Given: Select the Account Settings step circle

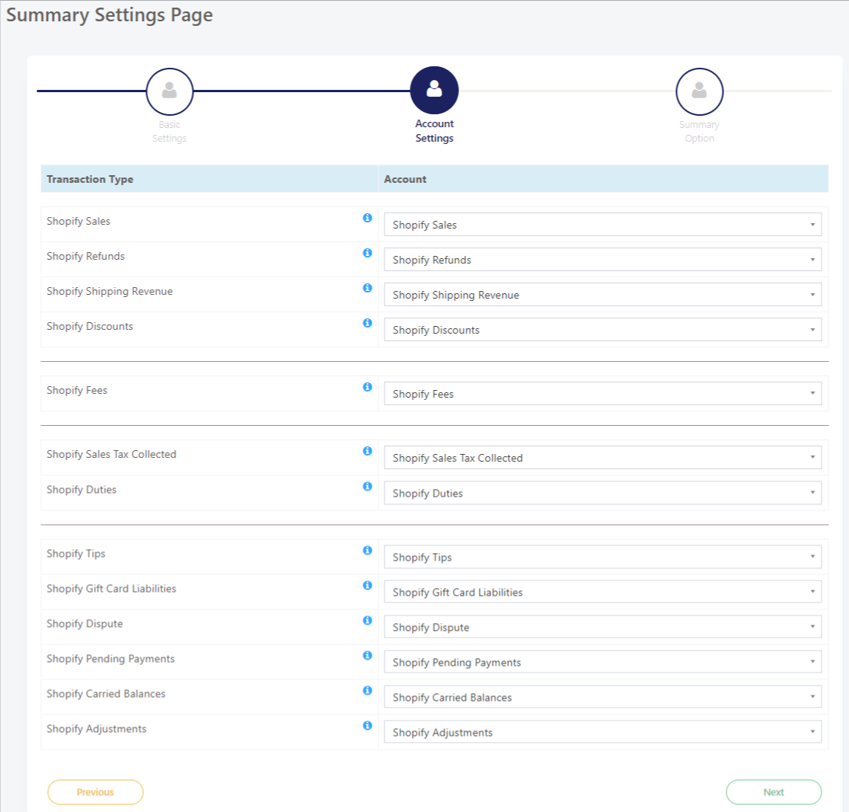Looking at the screenshot, I should (434, 91).
